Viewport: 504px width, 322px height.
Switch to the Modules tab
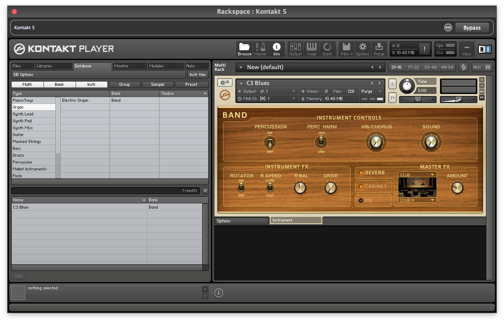click(165, 66)
